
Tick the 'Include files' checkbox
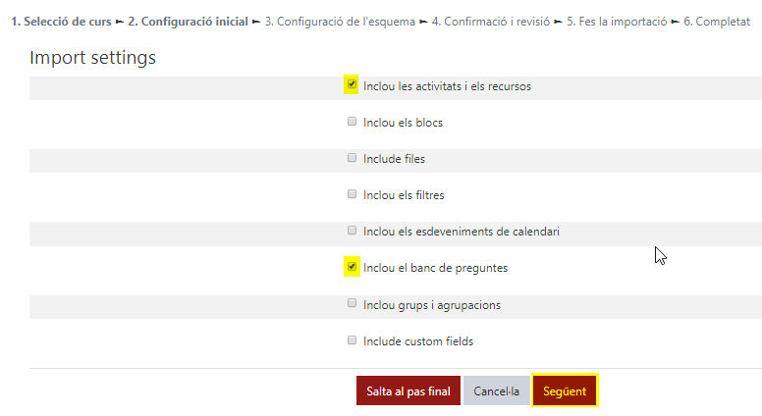pyautogui.click(x=352, y=158)
